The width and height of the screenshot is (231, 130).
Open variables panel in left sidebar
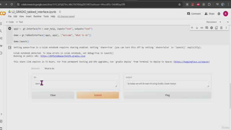(1, 38)
